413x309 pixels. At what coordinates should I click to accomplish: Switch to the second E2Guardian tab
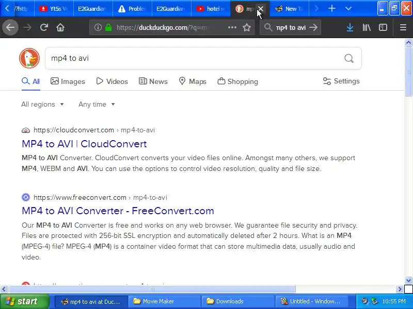point(171,9)
